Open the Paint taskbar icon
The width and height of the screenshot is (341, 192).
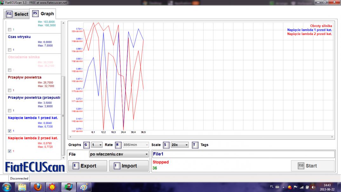tap(84, 187)
